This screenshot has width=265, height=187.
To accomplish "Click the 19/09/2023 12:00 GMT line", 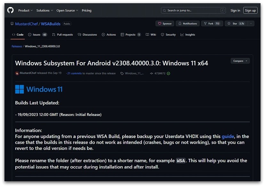I will [x=58, y=114].
